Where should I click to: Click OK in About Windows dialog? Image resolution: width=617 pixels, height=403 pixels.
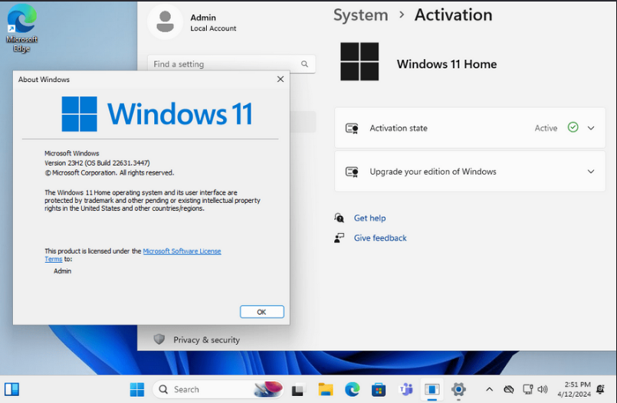261,312
